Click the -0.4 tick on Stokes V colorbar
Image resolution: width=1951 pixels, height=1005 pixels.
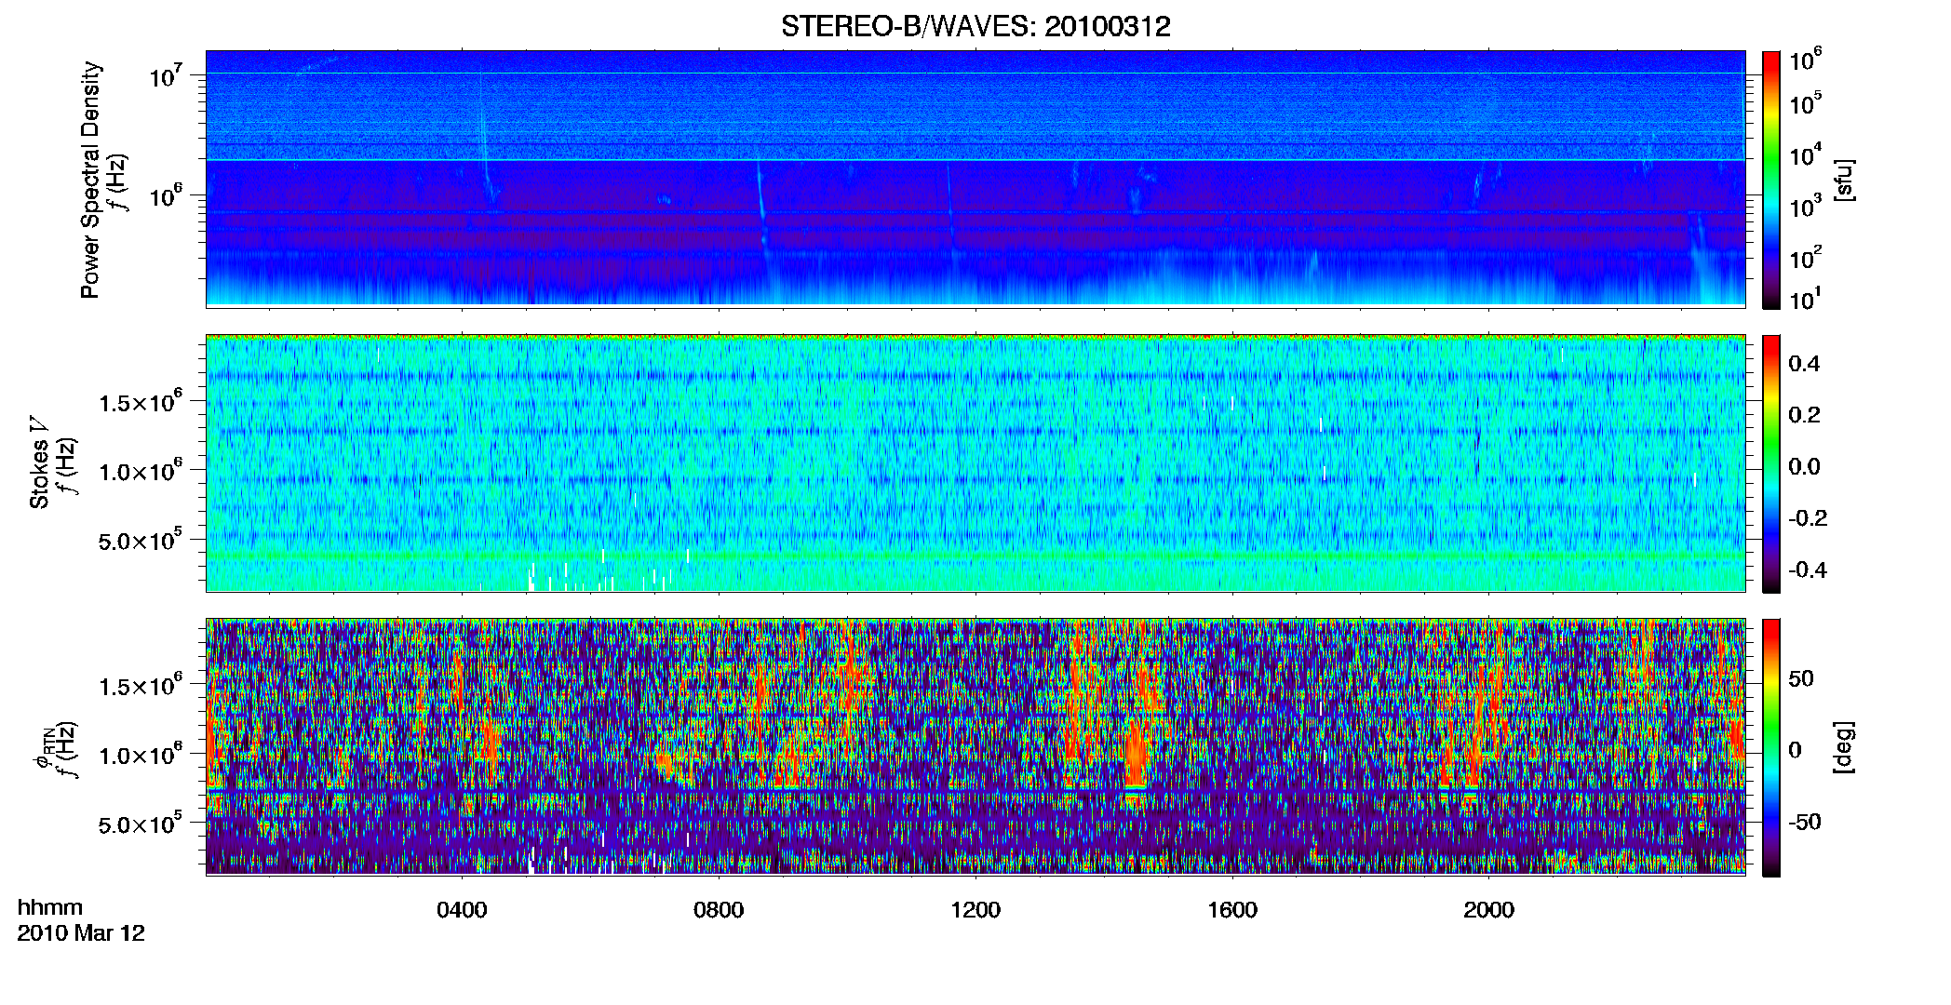[x=1807, y=569]
